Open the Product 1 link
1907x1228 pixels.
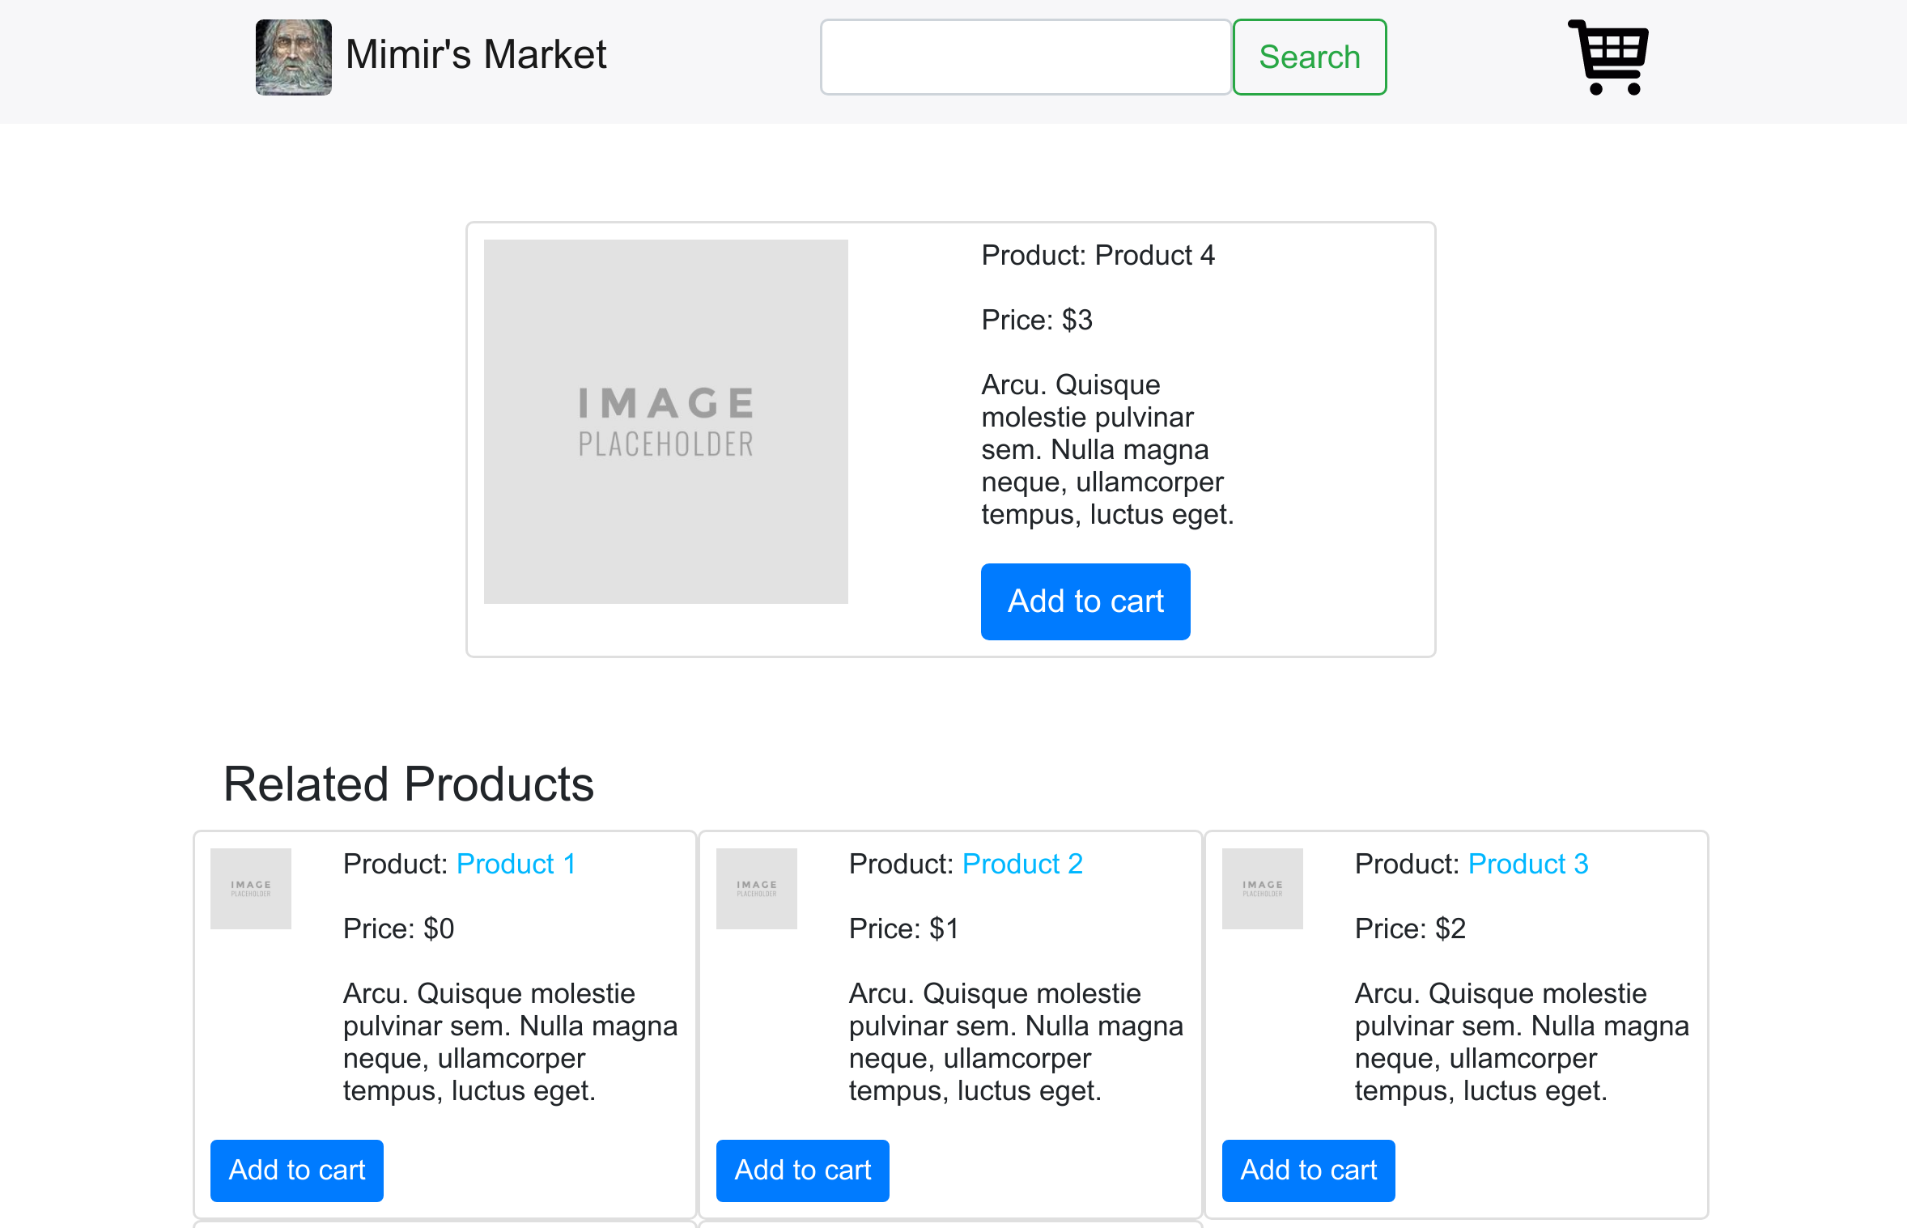[x=516, y=864]
